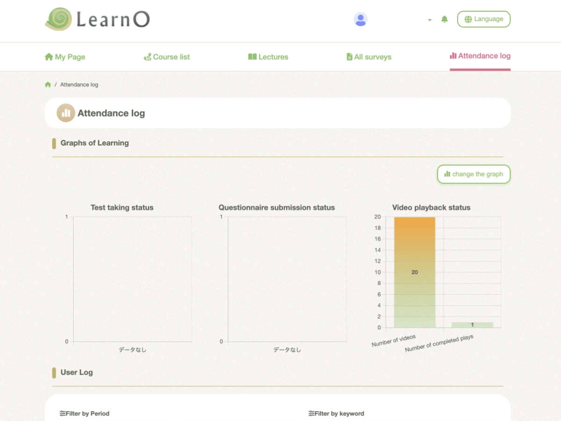Open the Language selector

coord(483,19)
